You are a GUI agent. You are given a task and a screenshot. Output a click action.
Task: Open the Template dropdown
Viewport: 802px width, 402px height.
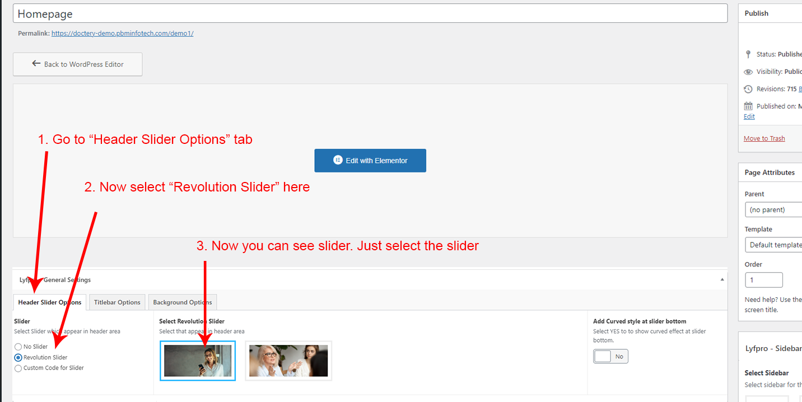pyautogui.click(x=773, y=245)
